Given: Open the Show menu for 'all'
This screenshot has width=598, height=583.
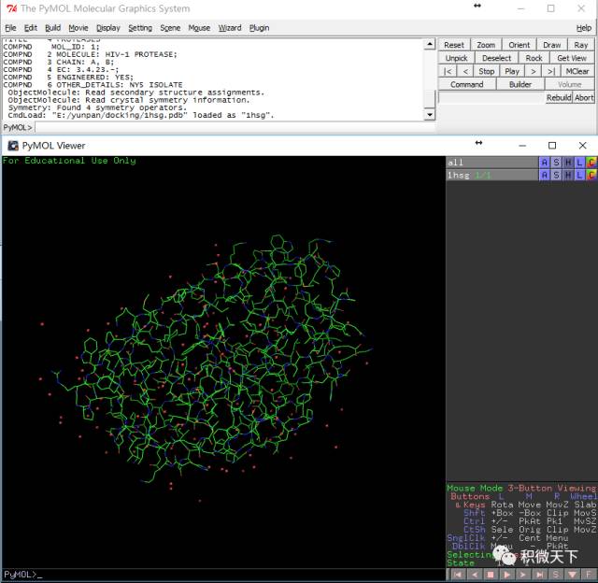Looking at the screenshot, I should tap(556, 163).
